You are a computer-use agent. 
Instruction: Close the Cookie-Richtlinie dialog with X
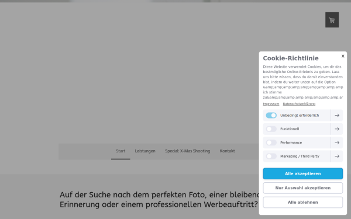(x=343, y=56)
